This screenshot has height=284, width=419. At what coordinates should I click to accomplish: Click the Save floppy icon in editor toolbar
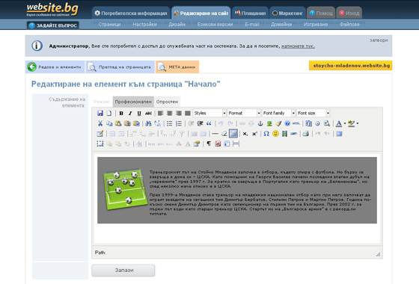pos(100,113)
